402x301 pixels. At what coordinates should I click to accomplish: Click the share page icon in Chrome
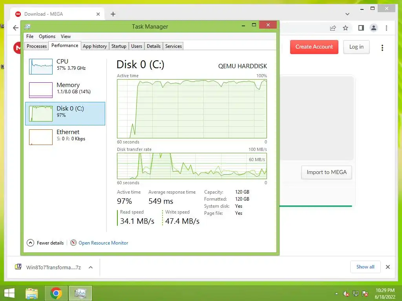[x=333, y=28]
